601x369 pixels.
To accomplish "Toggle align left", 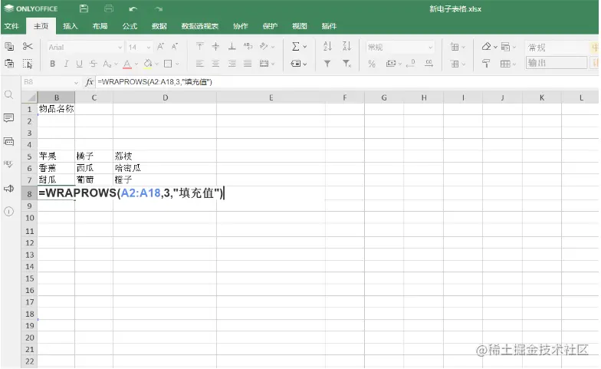I will coord(199,64).
